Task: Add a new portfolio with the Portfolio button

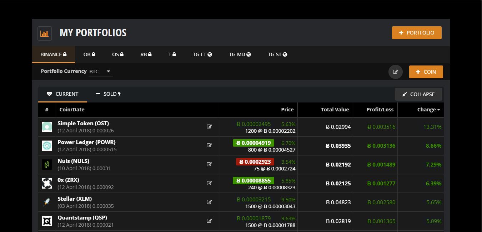Action: 417,33
